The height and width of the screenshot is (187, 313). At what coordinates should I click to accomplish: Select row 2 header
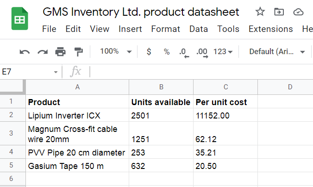pos(13,115)
